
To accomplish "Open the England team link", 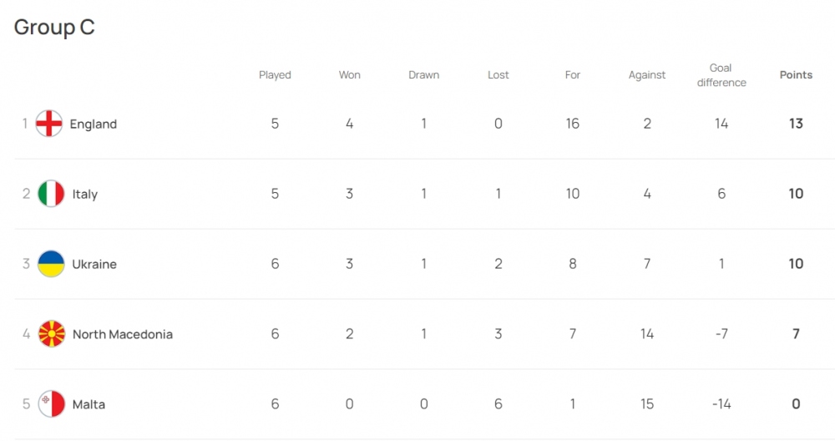I will [x=93, y=124].
